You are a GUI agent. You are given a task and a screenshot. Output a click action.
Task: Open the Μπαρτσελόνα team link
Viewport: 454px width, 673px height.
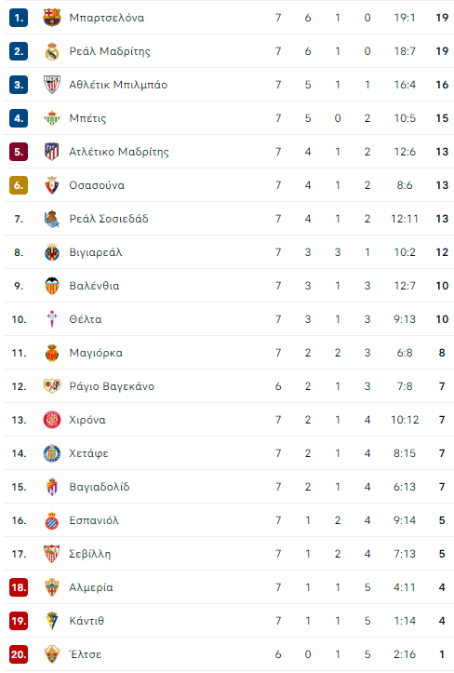107,18
